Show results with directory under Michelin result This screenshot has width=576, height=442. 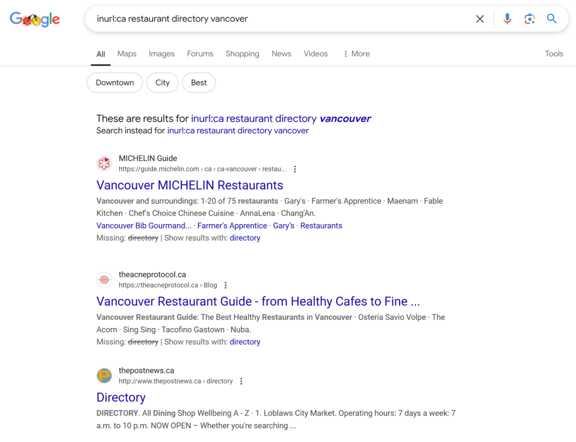click(x=245, y=238)
